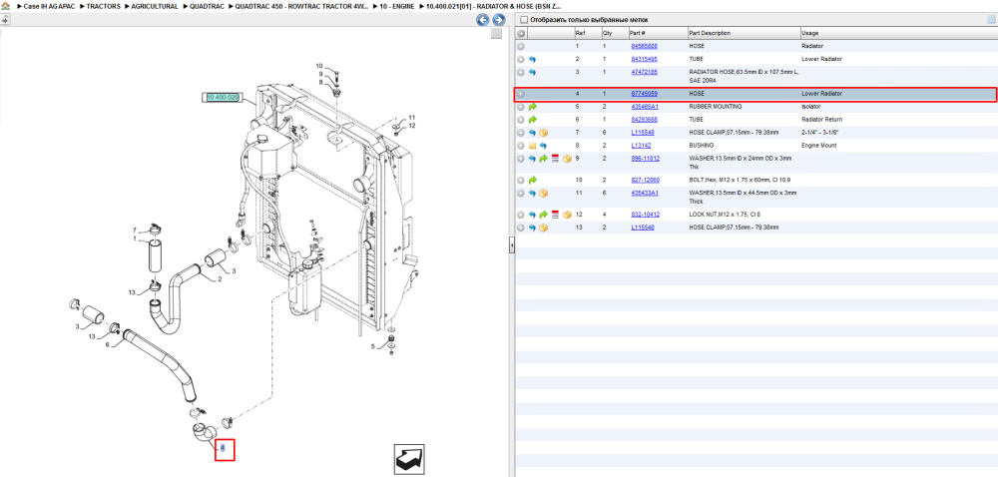The image size is (998, 477).
Task: Open part number link 87745059
Action: pyautogui.click(x=644, y=94)
